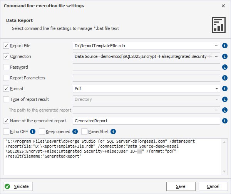Click the /format:"pdf" text in command
Screen dimensions: 231x194
[x=161, y=151]
